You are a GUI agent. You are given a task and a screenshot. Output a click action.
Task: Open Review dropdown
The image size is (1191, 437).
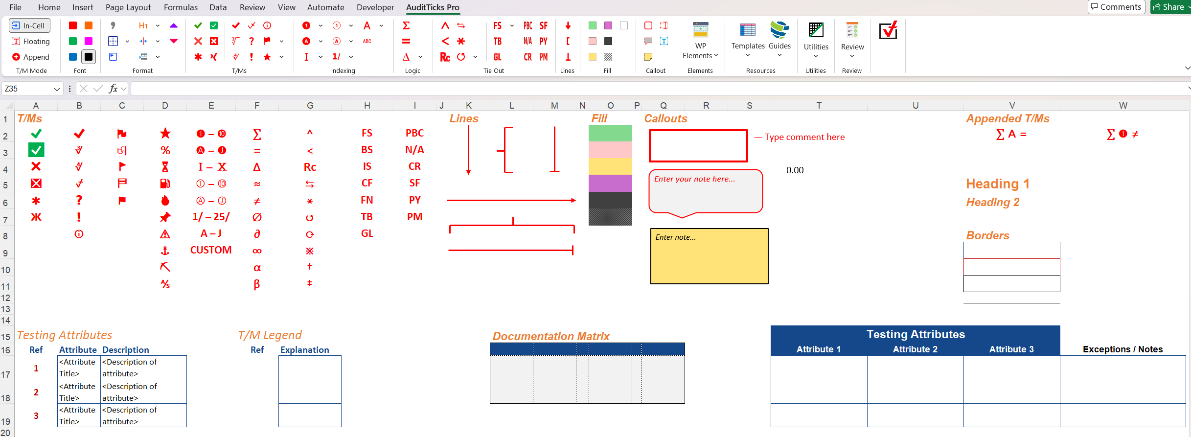(x=852, y=41)
